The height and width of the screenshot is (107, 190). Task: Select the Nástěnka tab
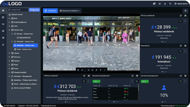coord(50,10)
